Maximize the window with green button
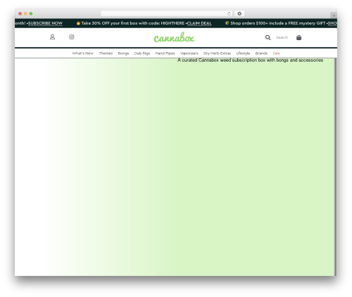352x297 pixels. [x=31, y=13]
